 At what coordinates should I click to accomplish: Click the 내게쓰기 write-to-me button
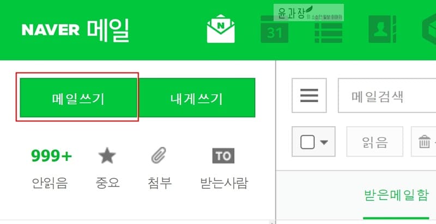pyautogui.click(x=197, y=97)
